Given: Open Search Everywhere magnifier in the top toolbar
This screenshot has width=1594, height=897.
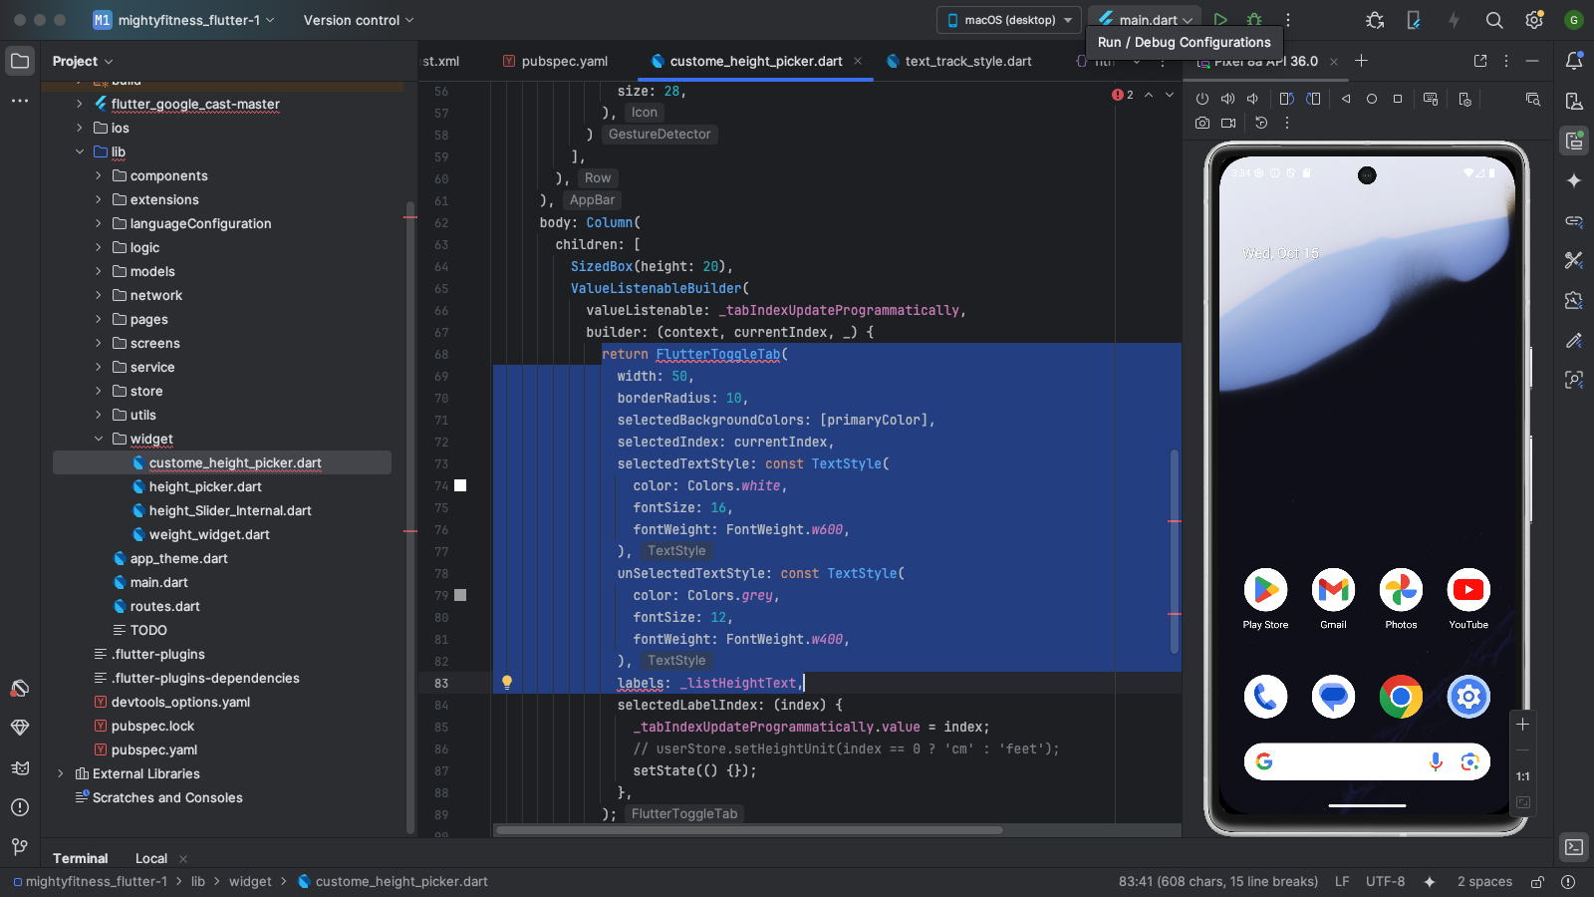Looking at the screenshot, I should [1494, 20].
